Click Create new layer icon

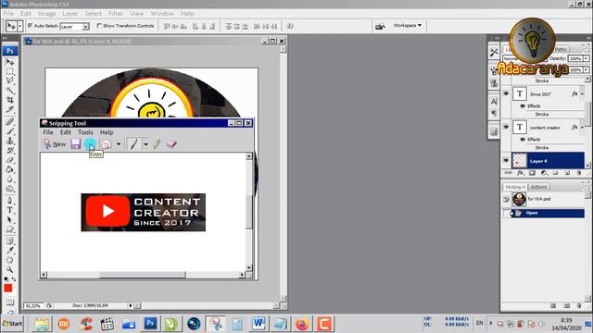coord(567,173)
